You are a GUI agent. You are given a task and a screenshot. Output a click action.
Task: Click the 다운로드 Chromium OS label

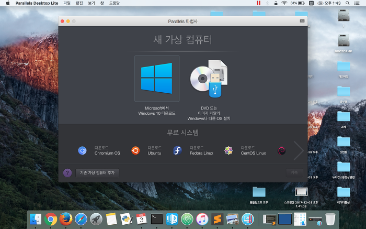click(107, 150)
